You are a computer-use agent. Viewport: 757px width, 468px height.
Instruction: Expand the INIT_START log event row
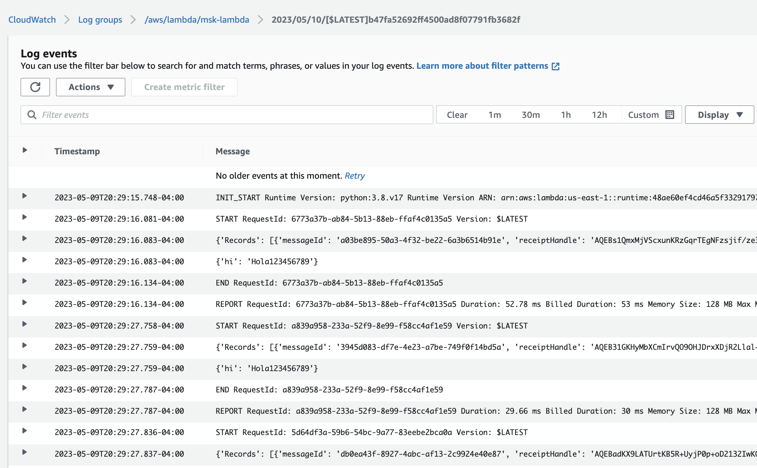point(24,196)
